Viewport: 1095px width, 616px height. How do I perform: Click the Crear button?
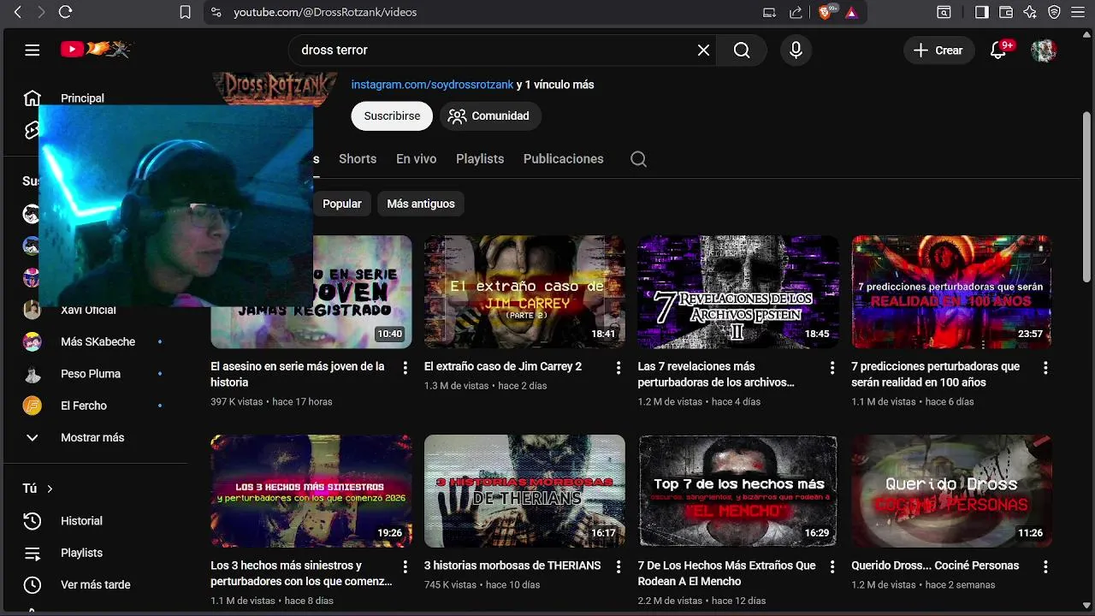(x=938, y=50)
